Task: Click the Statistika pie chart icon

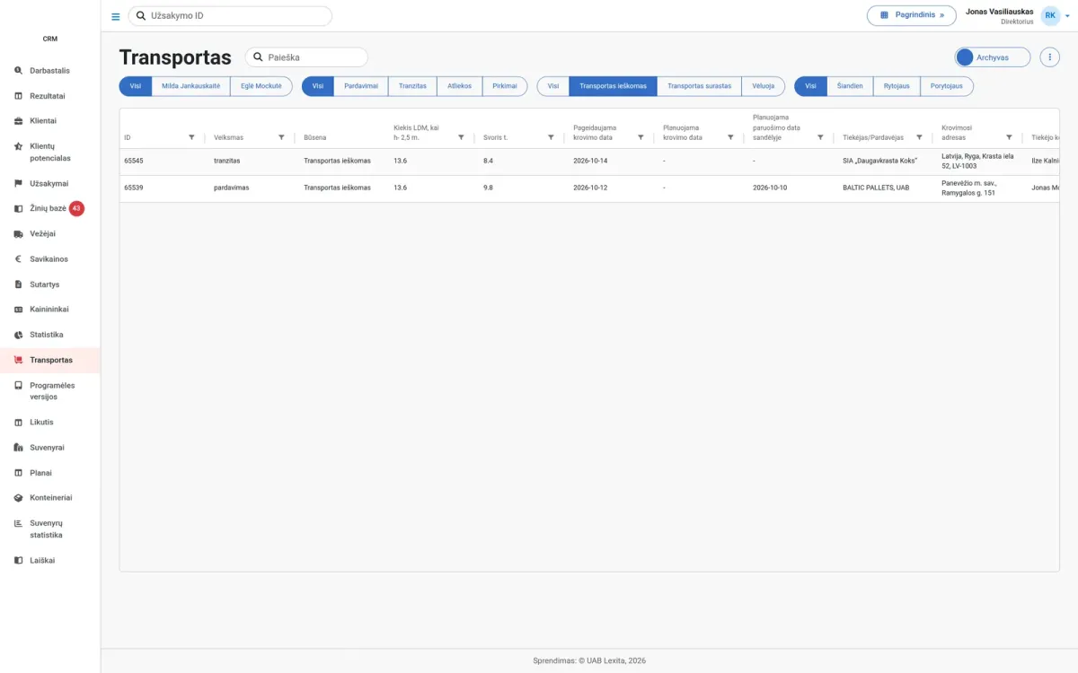Action: click(19, 335)
